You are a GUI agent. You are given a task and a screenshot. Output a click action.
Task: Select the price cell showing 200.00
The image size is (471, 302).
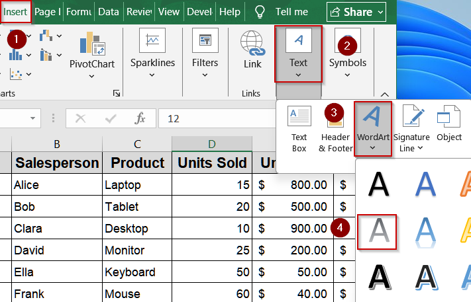[x=293, y=250]
